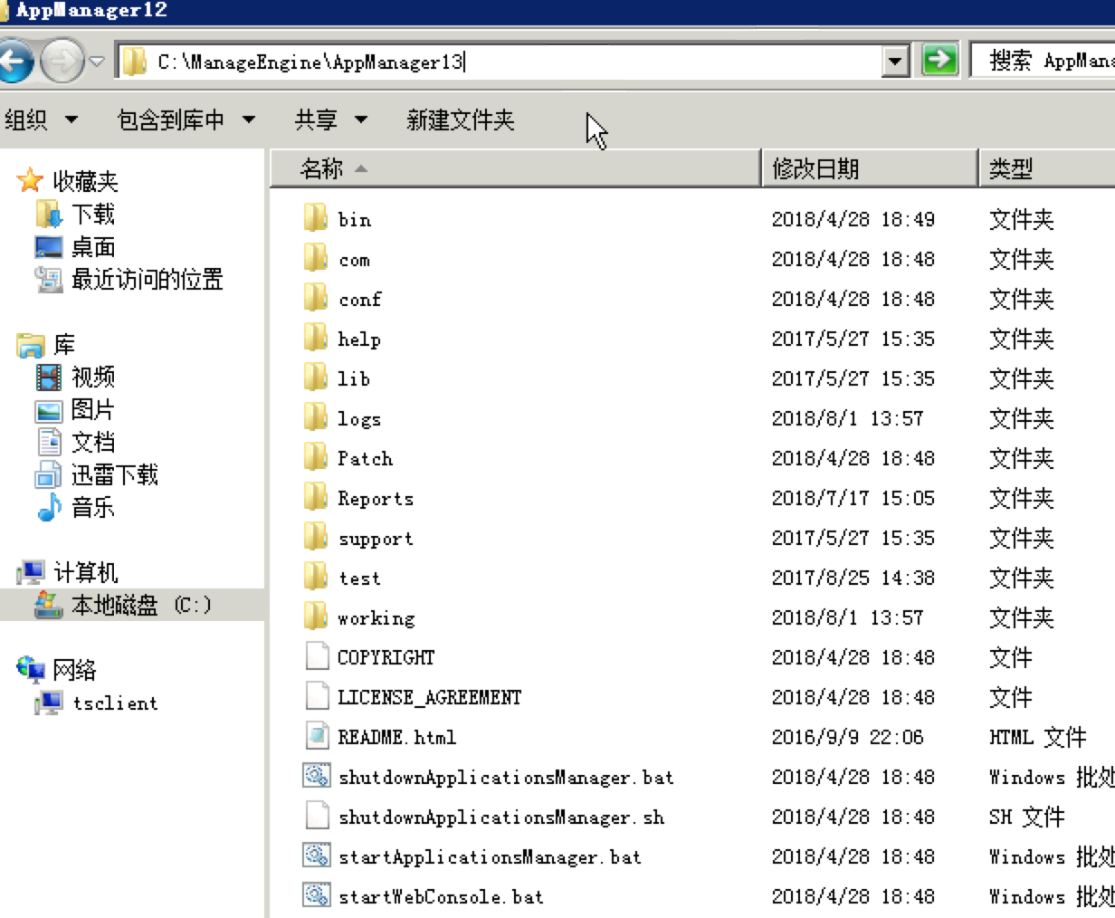Open the recent pages dropdown arrow
This screenshot has width=1115, height=918.
[98, 62]
